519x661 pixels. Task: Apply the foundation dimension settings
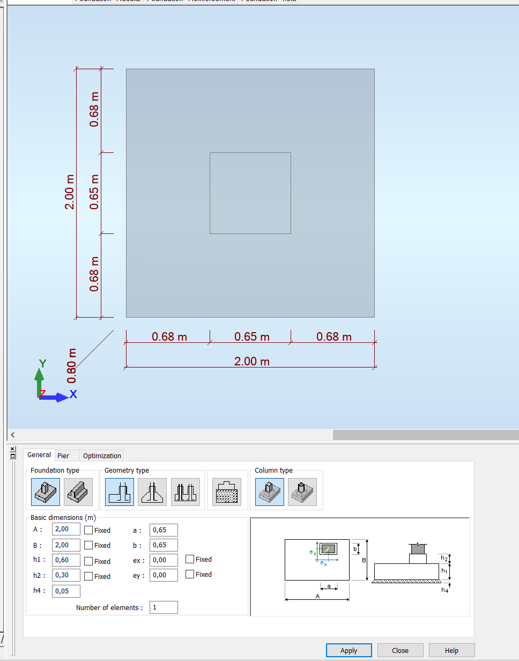[349, 650]
